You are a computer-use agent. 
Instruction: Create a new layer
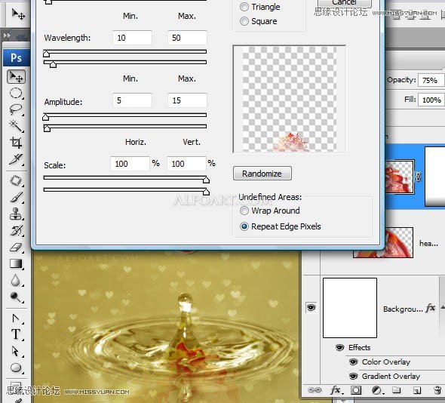click(416, 390)
